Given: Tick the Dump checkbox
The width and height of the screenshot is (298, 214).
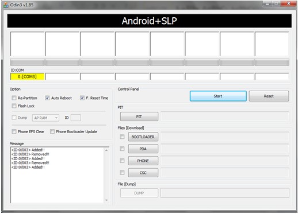Looking at the screenshot, I should (x=14, y=118).
